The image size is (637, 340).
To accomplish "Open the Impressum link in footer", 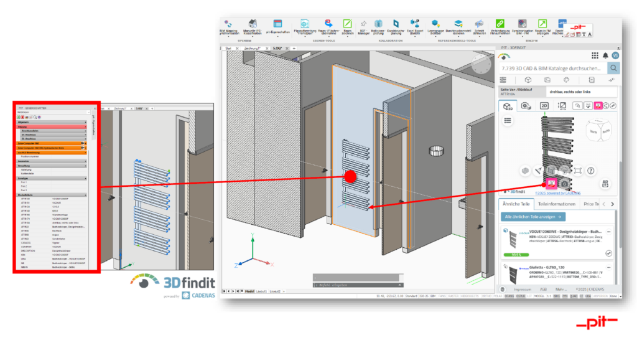I will [x=521, y=290].
